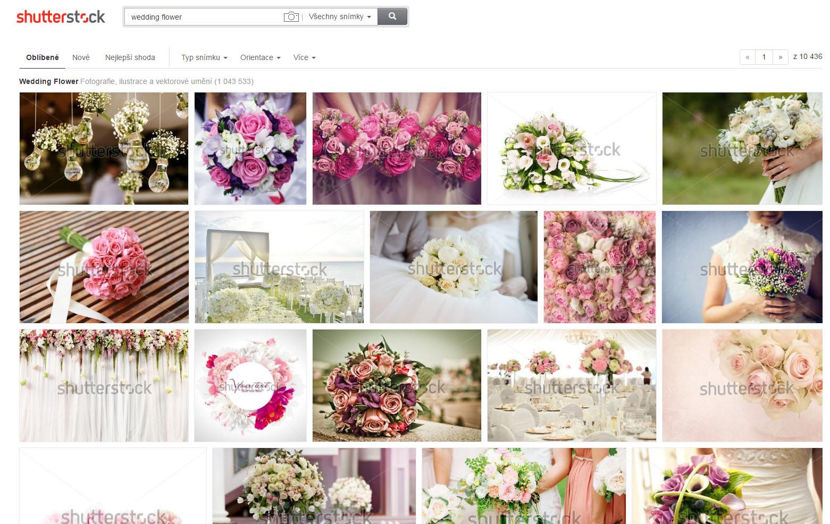This screenshot has width=830, height=524.
Task: Expand the Typ snímku filter
Action: 204,57
